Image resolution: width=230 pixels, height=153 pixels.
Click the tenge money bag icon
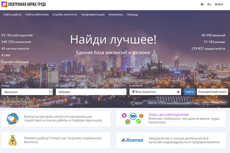(13, 140)
